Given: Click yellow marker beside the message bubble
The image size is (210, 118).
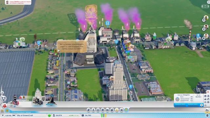Looking at the screenshot, I should tap(56, 51).
